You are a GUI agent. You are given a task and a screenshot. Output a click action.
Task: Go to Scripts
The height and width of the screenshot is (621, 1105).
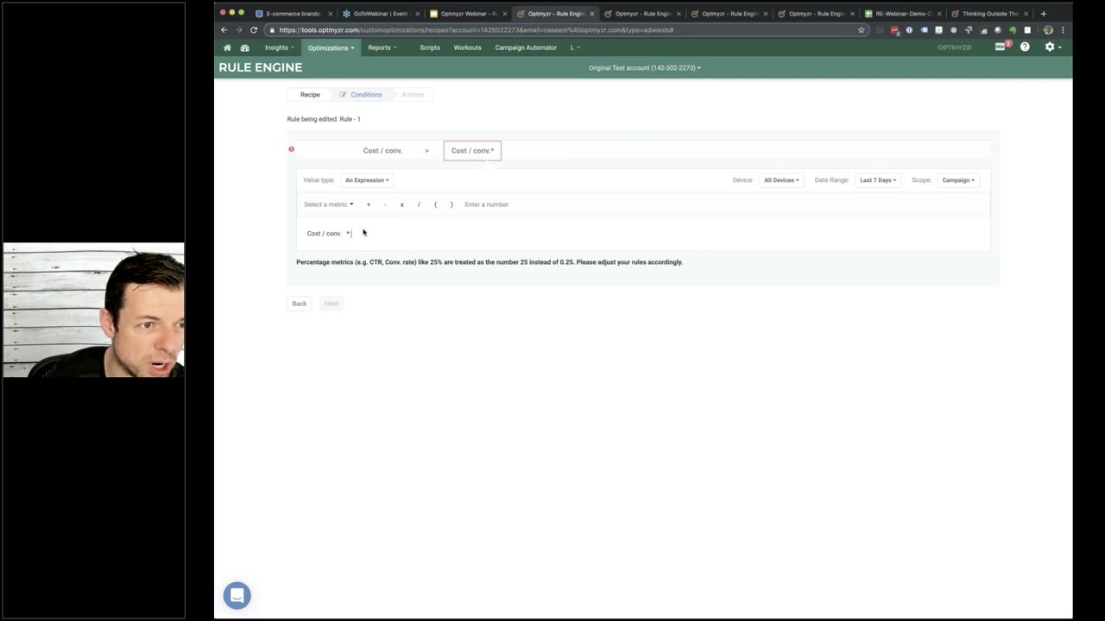click(x=430, y=47)
